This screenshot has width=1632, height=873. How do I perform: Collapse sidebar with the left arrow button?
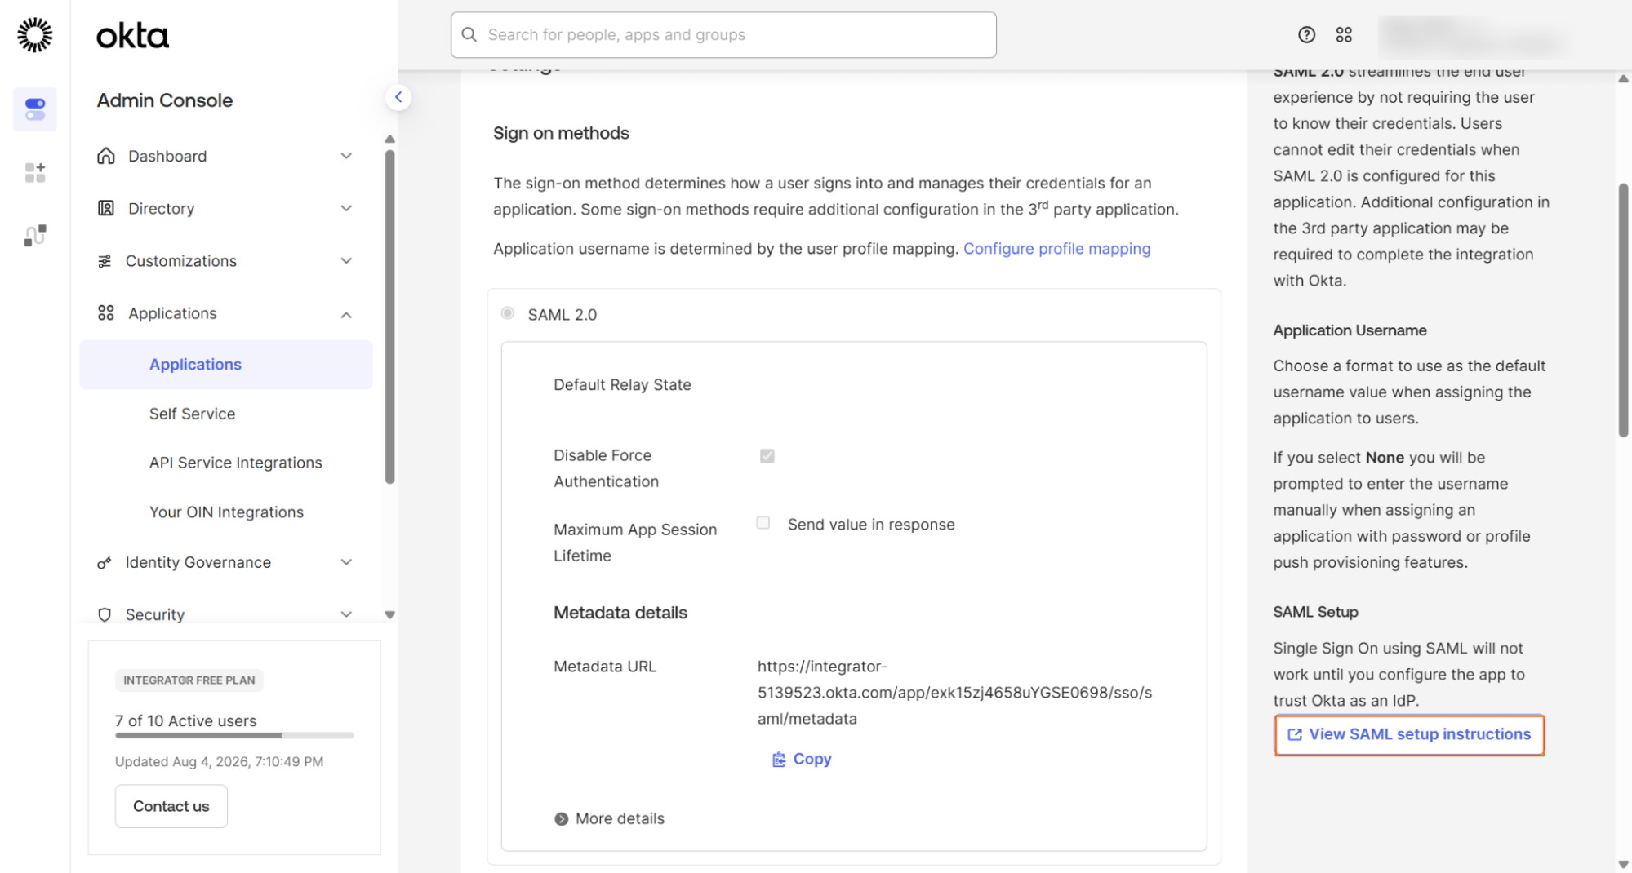tap(398, 97)
